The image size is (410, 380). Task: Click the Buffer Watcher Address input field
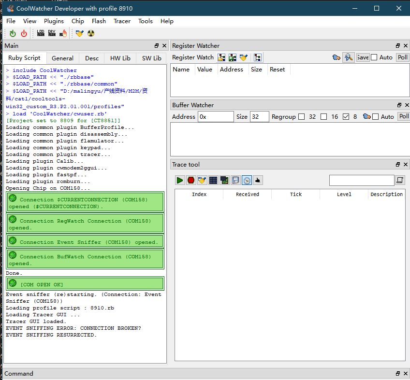(x=216, y=117)
